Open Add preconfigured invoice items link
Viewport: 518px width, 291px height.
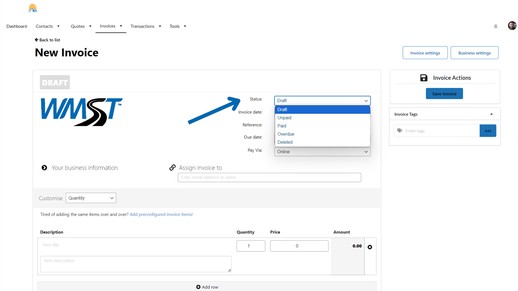pos(161,214)
